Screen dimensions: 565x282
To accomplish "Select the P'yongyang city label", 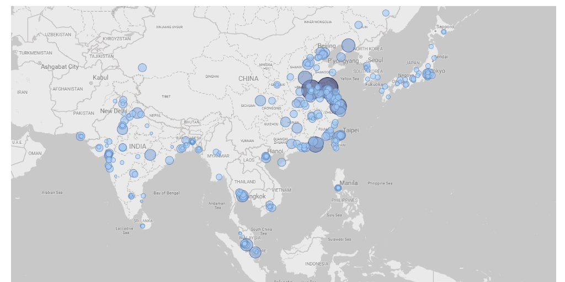I will (x=343, y=61).
